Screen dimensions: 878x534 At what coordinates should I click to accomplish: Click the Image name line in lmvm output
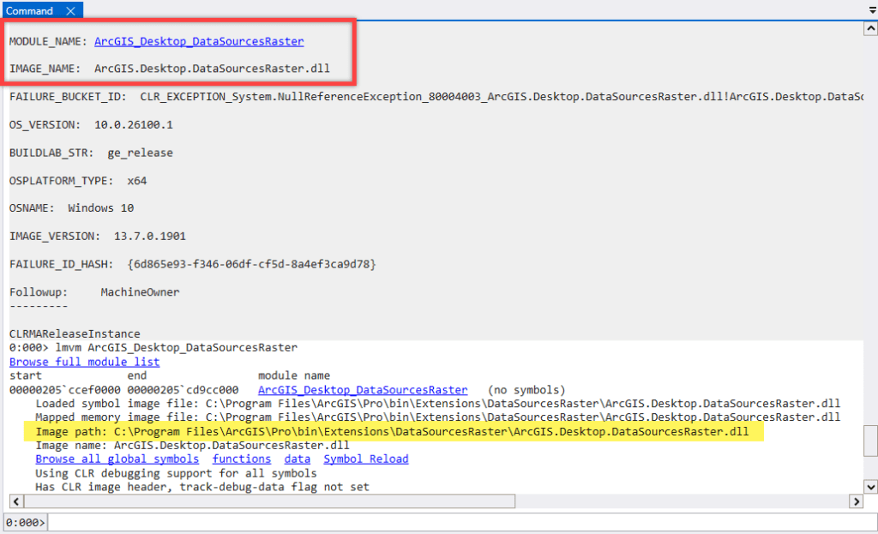[192, 446]
